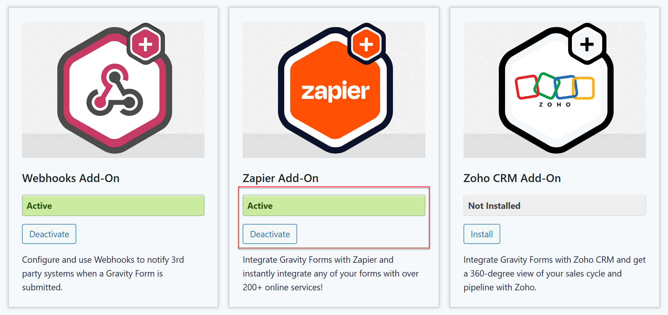This screenshot has width=668, height=315.
Task: Install the Zoho CRM Add-On
Action: [x=481, y=234]
